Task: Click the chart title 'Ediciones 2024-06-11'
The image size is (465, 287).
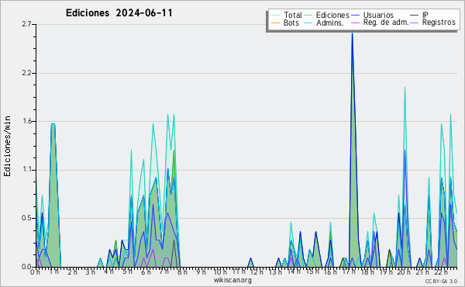Action: pos(119,13)
